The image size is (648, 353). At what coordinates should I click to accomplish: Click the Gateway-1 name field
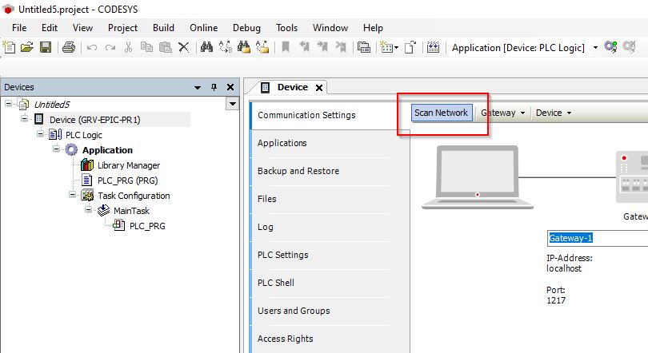tap(598, 238)
